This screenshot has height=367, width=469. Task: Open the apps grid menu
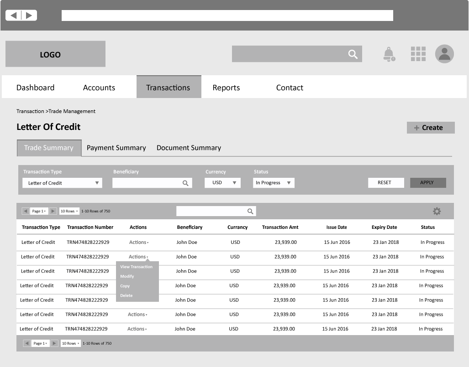(418, 54)
